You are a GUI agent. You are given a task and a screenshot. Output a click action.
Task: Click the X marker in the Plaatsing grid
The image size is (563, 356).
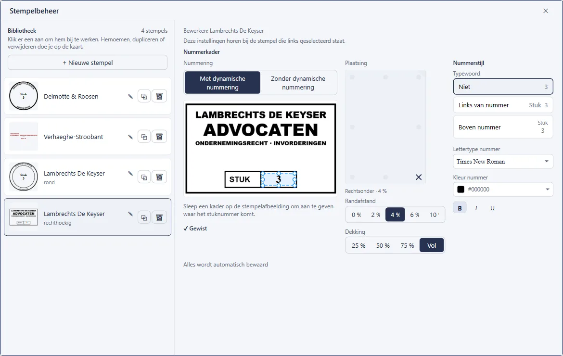(x=419, y=178)
